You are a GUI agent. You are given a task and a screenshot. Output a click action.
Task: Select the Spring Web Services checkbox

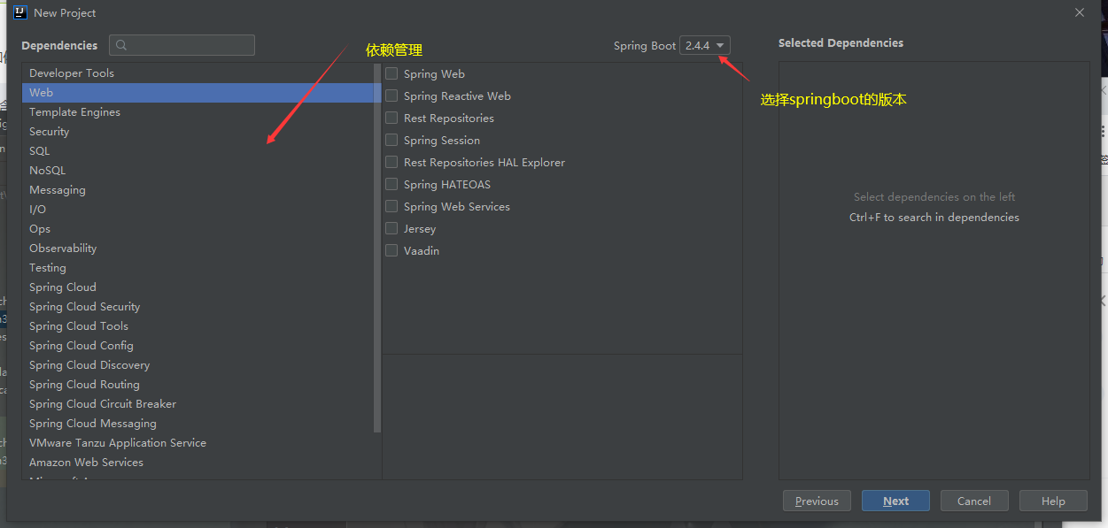pyautogui.click(x=391, y=206)
